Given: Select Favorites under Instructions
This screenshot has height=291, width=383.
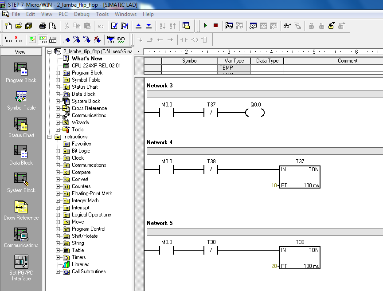Looking at the screenshot, I should pos(81,144).
